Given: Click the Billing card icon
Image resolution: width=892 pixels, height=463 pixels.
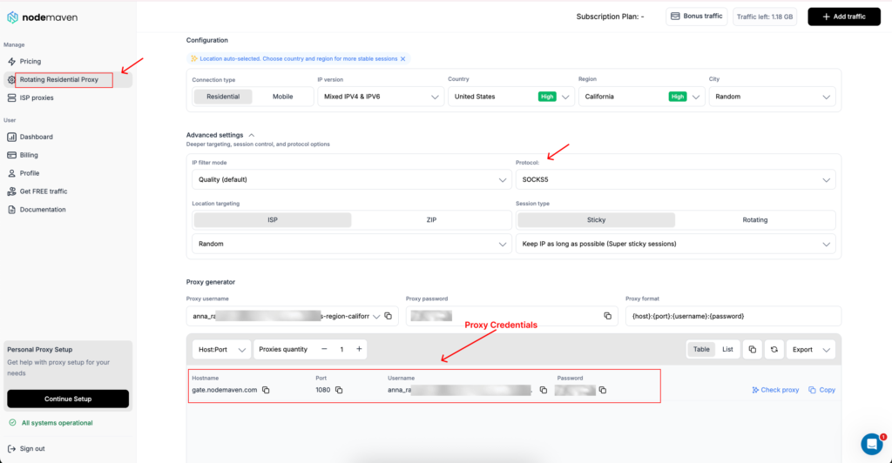Looking at the screenshot, I should click(x=11, y=155).
